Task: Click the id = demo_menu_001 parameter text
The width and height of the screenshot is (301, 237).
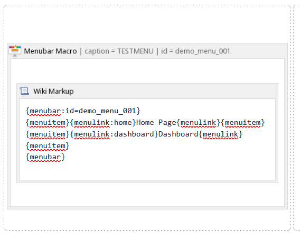Action: click(195, 51)
